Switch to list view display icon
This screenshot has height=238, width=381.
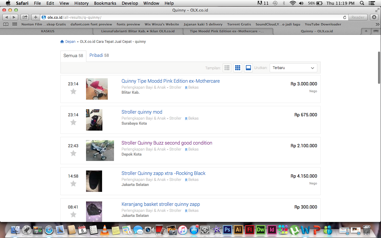tap(227, 68)
